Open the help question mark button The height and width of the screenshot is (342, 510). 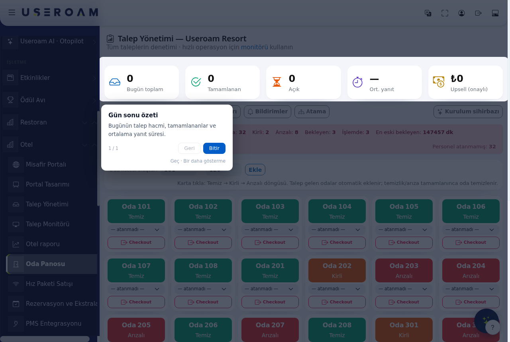492,327
